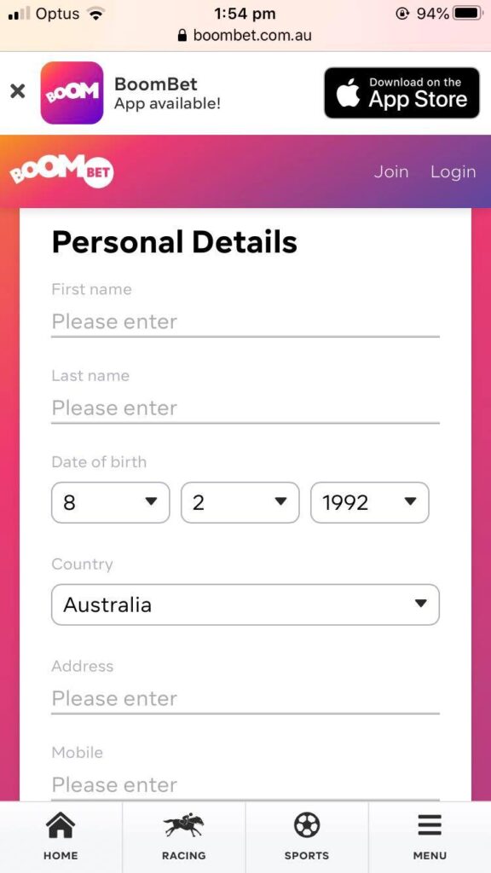
Task: Click the Login link in the header
Action: click(x=453, y=171)
